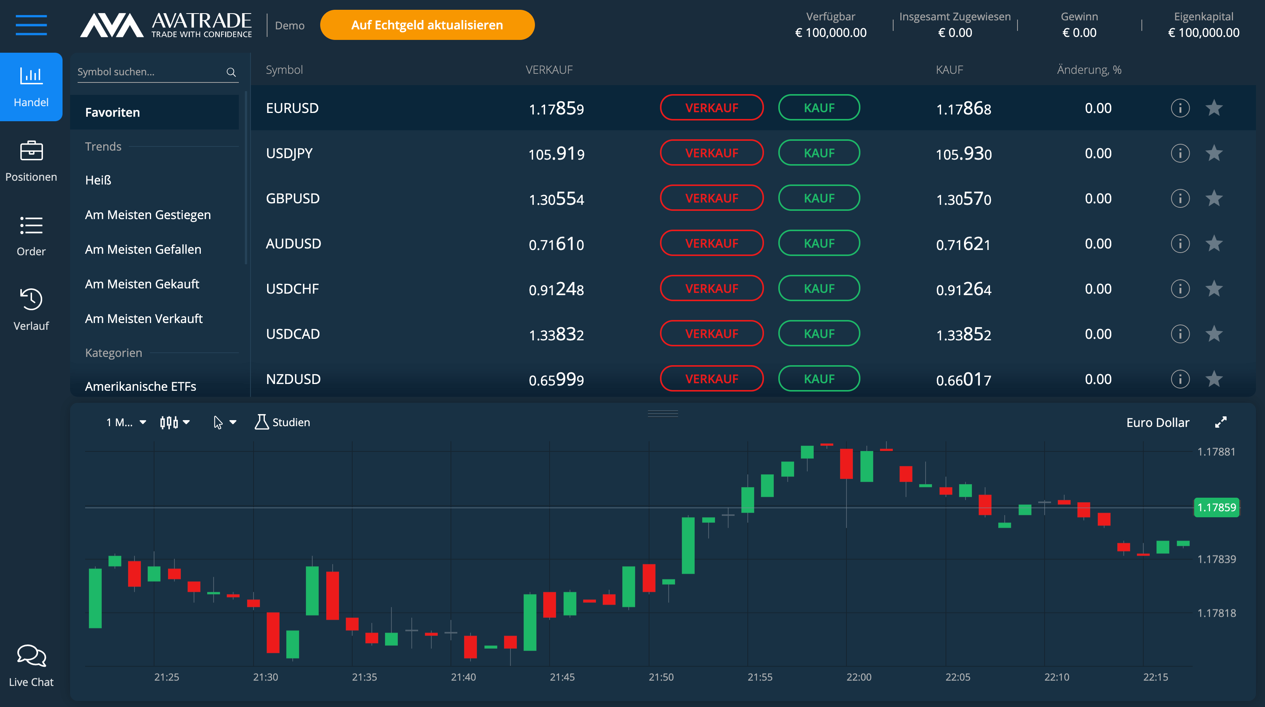Click the 1.17859 current price marker

tap(1216, 507)
